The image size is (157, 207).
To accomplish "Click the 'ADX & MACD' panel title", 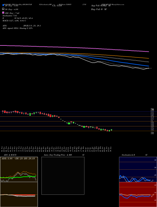I will [x=10, y=155].
